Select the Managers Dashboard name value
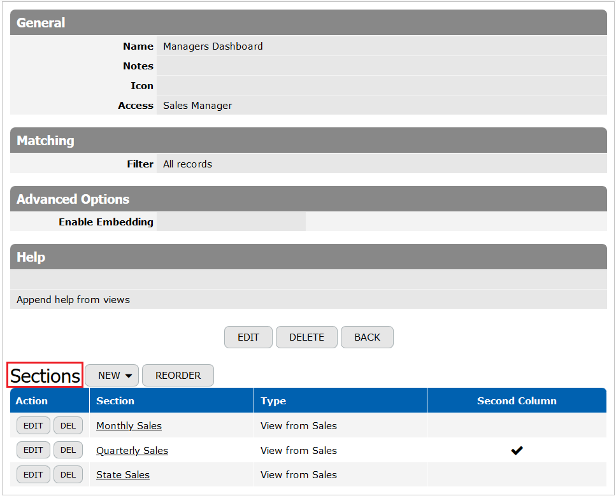This screenshot has height=496, width=616. (213, 46)
